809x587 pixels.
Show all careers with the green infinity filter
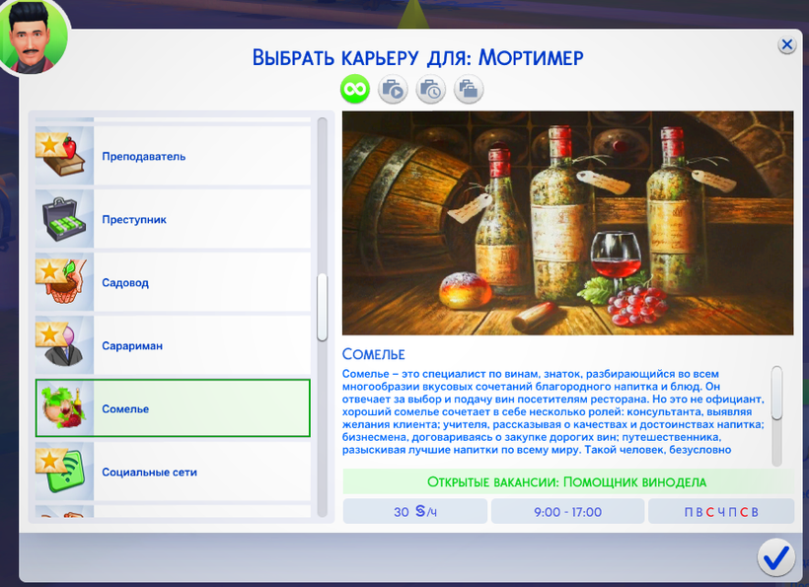point(355,89)
